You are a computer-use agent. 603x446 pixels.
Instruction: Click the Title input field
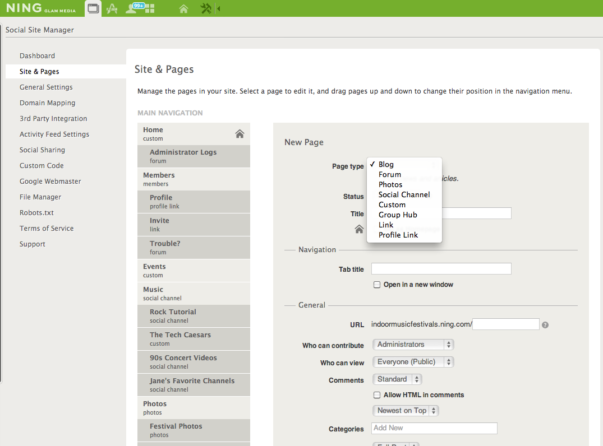pos(476,213)
